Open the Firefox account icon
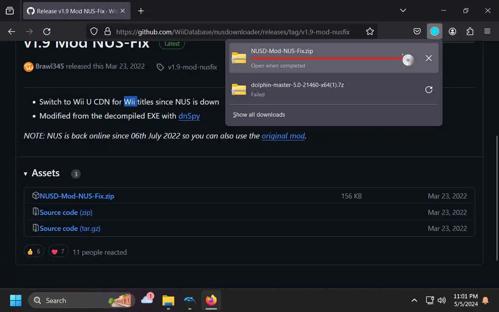 [452, 32]
